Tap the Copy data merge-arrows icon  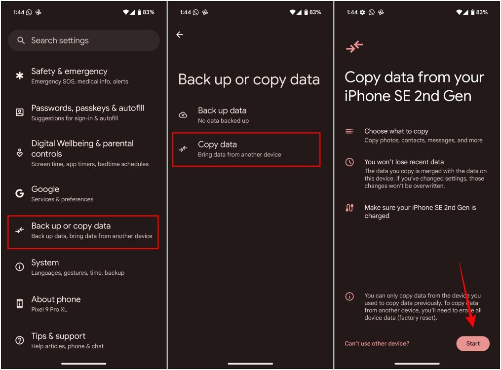[x=183, y=149]
